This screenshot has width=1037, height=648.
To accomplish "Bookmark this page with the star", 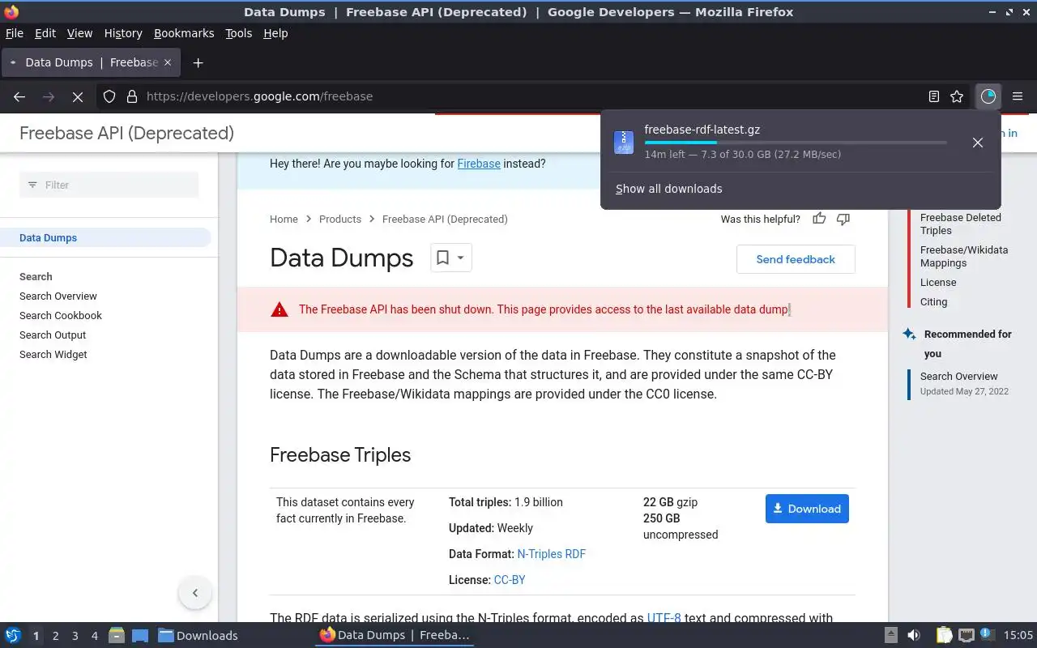I will coord(957,96).
